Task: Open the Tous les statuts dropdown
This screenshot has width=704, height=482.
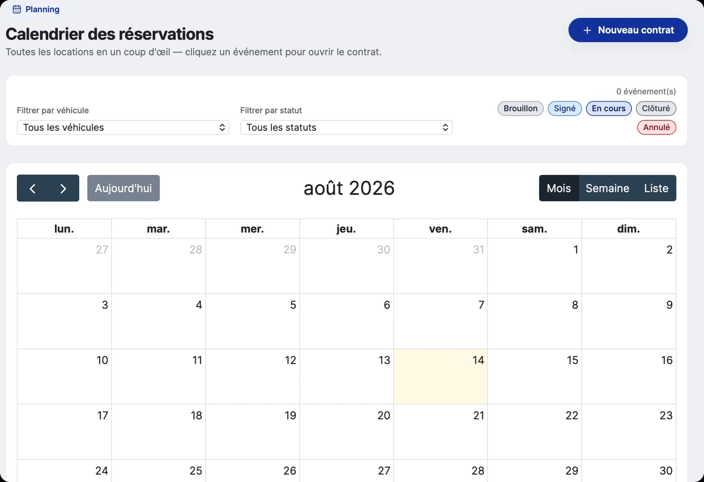Action: pos(346,127)
